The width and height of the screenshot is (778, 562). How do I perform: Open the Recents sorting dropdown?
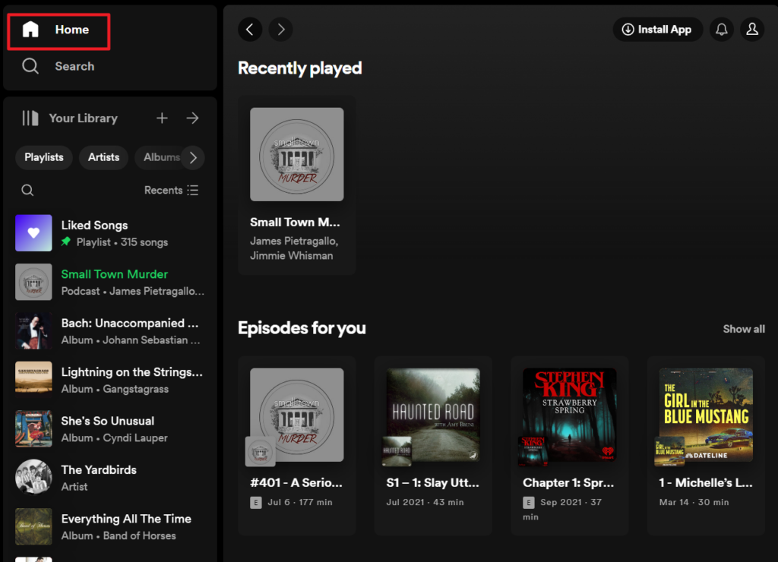pyautogui.click(x=171, y=190)
